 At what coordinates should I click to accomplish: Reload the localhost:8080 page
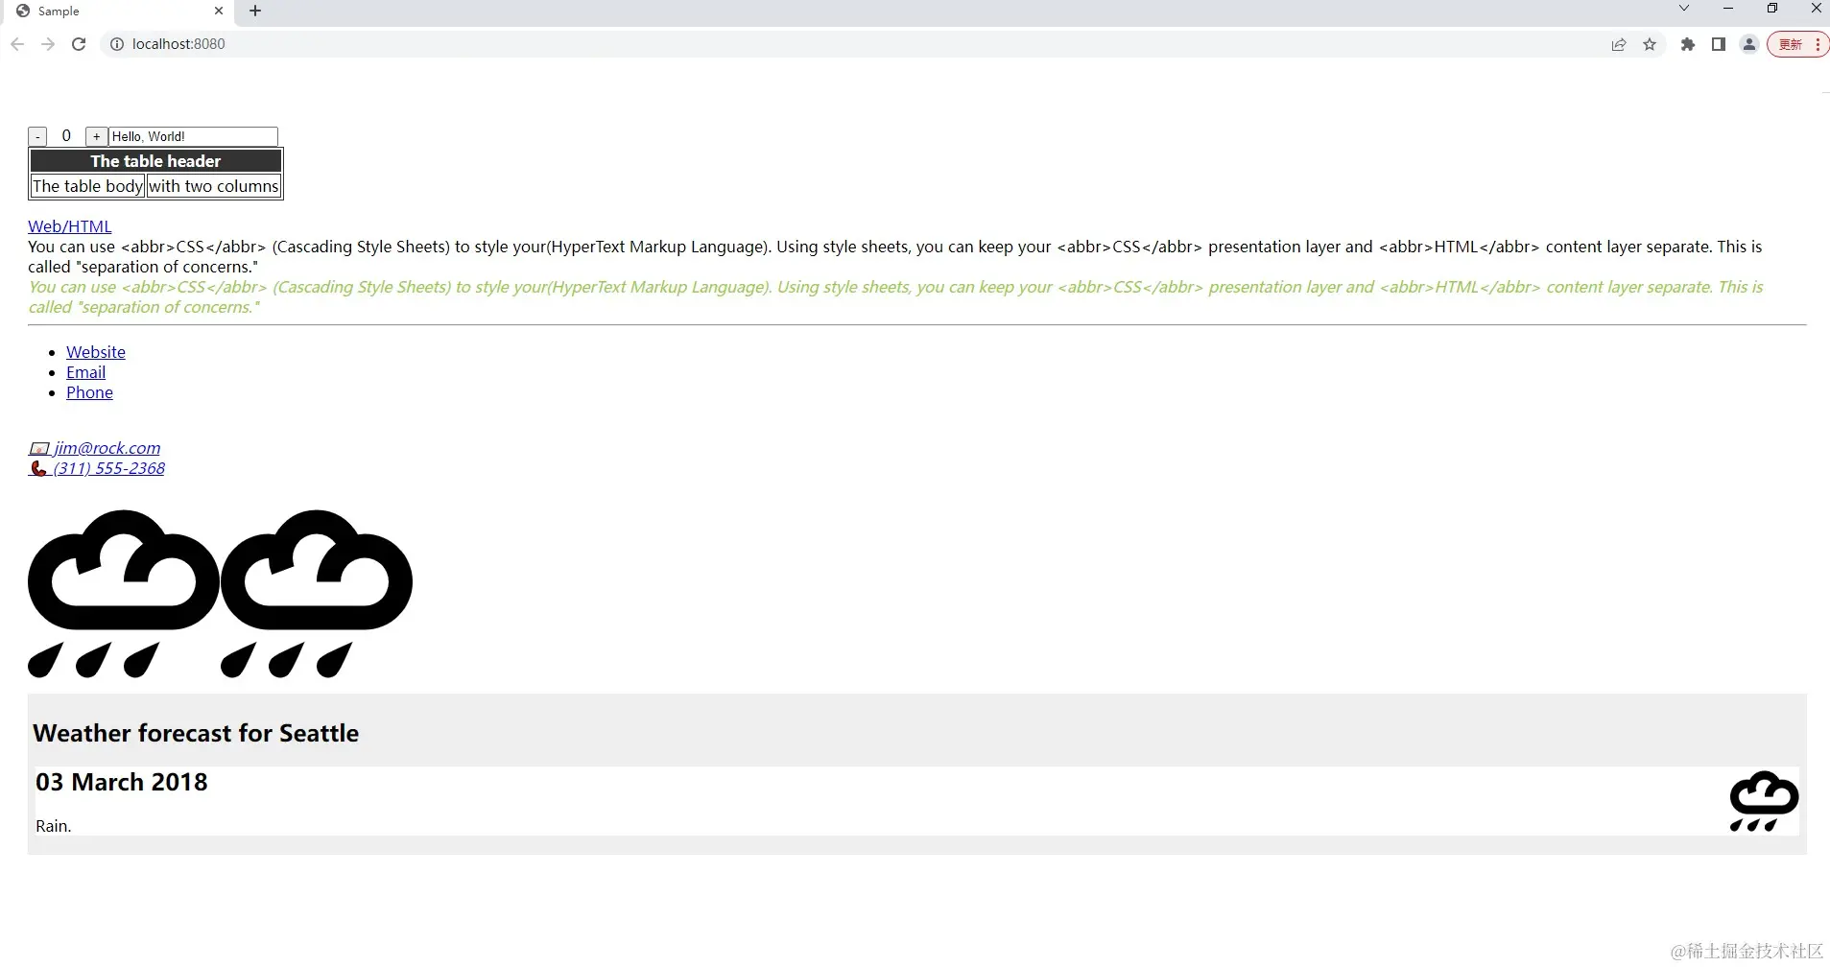(79, 44)
